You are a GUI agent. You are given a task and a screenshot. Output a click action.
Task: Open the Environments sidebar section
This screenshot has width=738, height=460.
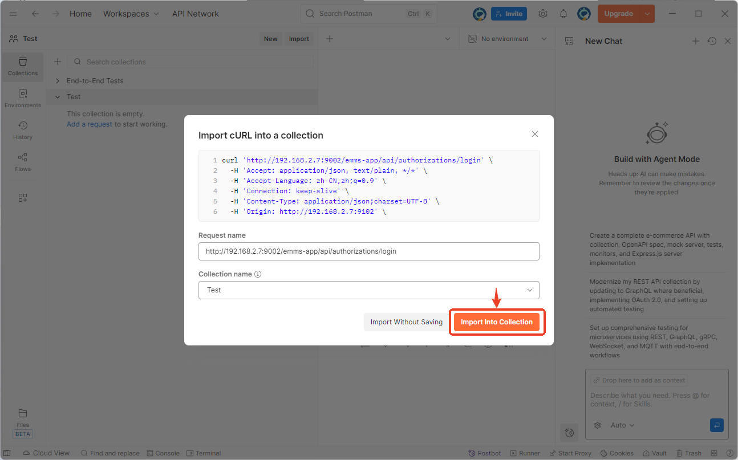23,99
